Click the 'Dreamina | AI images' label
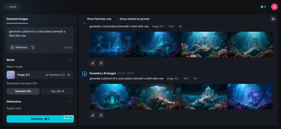 pyautogui.click(x=103, y=73)
